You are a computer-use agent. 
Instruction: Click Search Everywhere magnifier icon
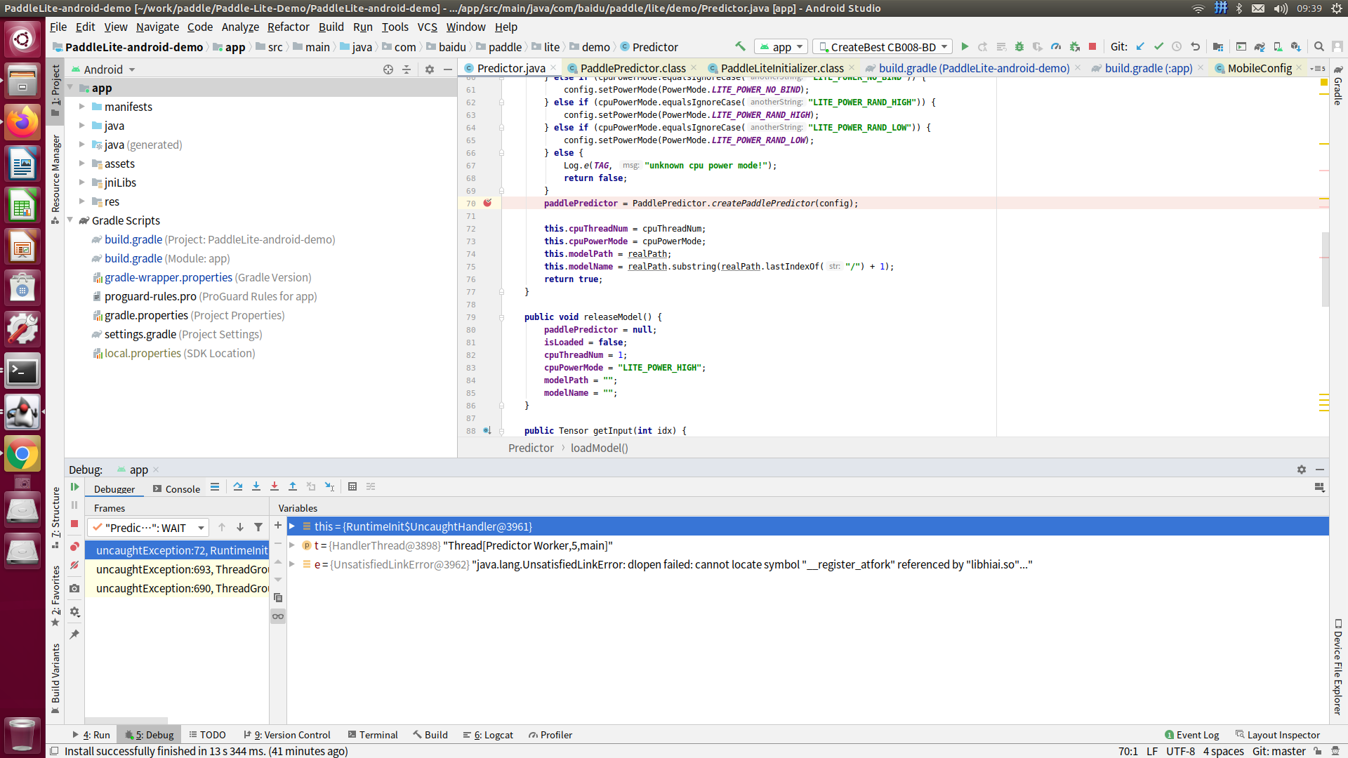point(1319,47)
